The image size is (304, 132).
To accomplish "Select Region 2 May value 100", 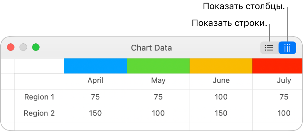I will point(158,113).
